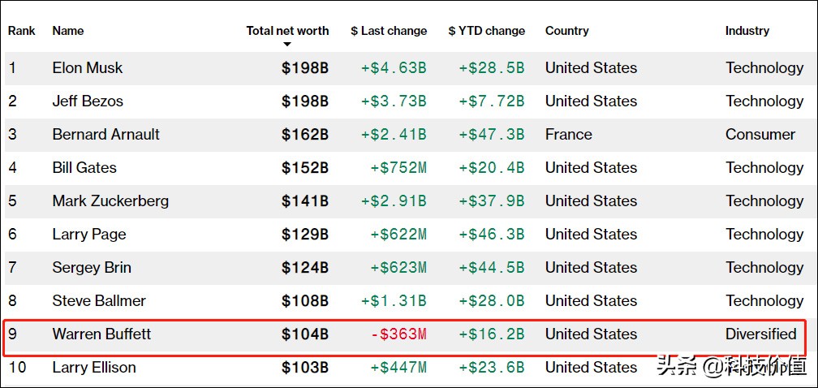The height and width of the screenshot is (388, 818).
Task: Select the Country column header
Action: click(x=566, y=31)
